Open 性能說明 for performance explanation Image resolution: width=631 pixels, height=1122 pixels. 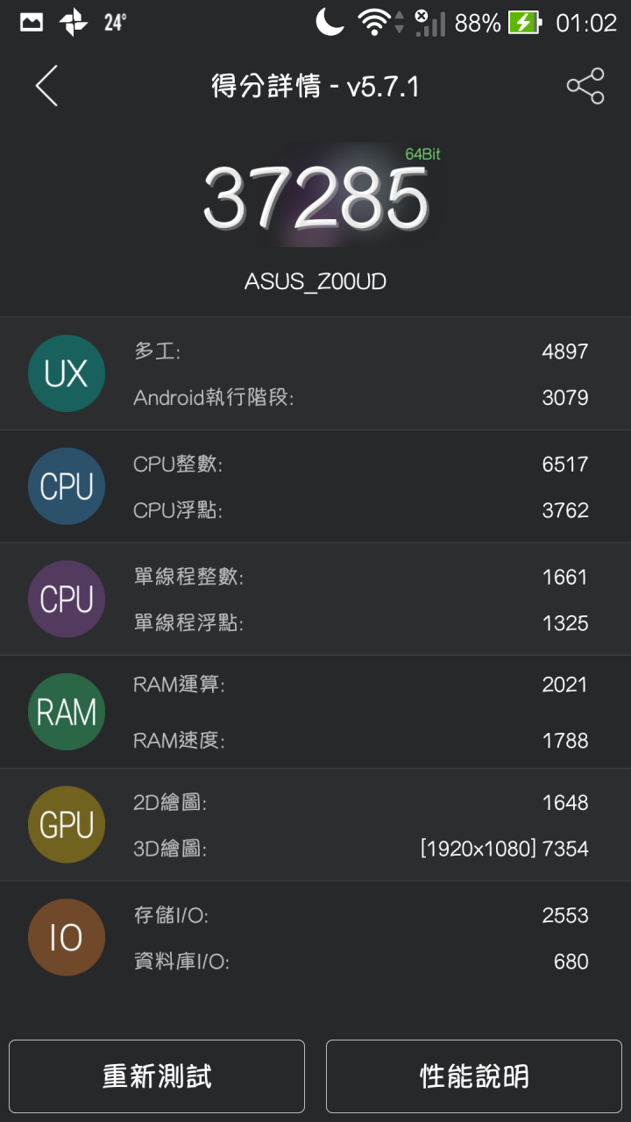click(473, 1076)
